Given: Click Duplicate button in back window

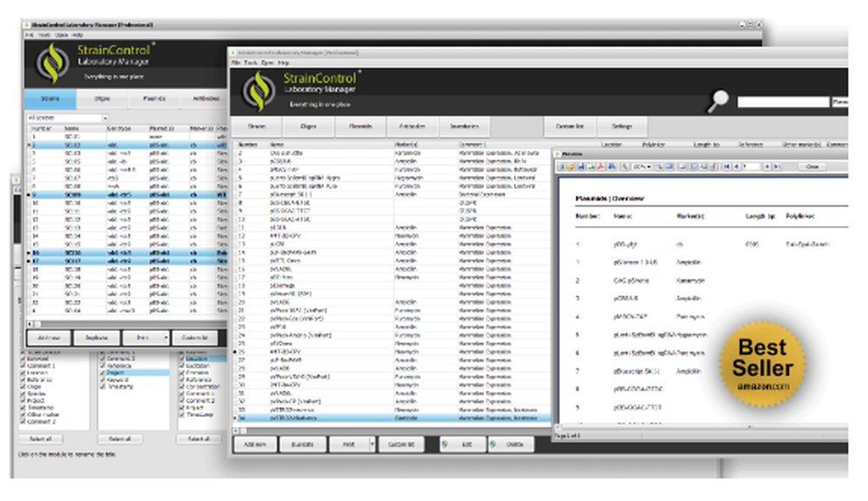Looking at the screenshot, I should (x=96, y=337).
